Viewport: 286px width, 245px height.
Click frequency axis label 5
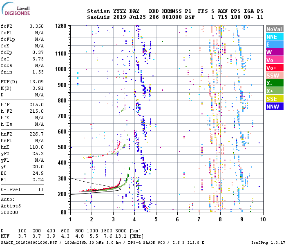156,219
